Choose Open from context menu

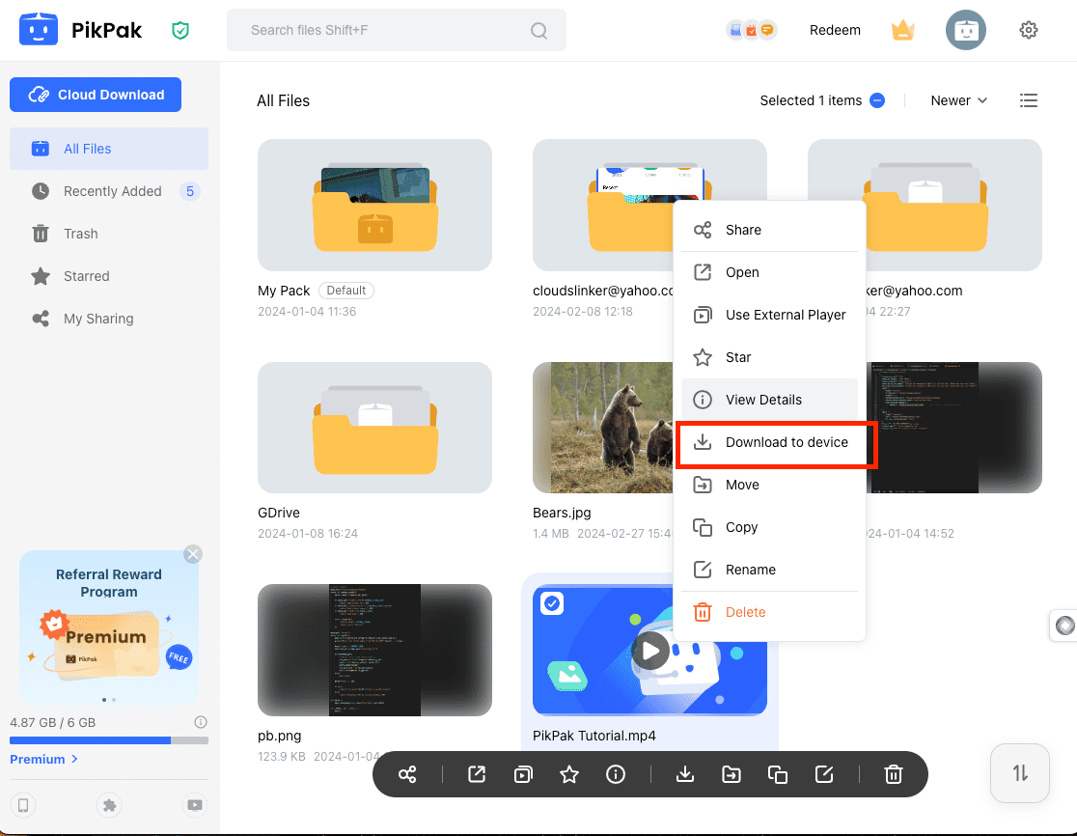769,272
